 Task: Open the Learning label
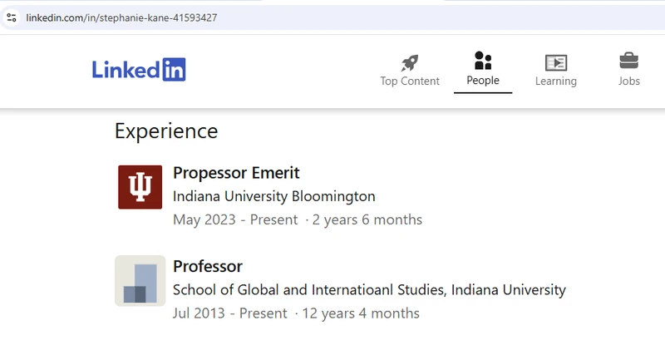(x=556, y=81)
